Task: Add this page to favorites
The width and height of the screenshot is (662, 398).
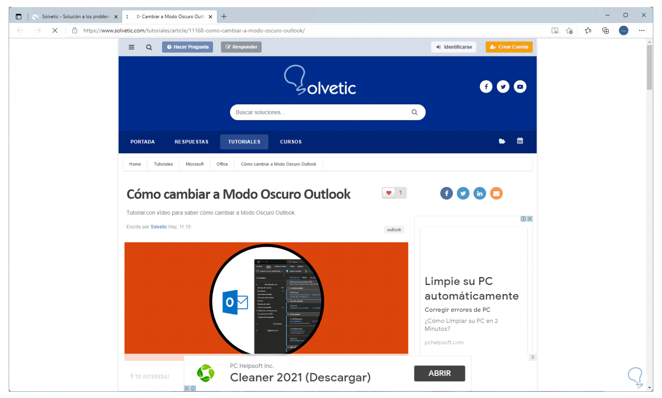Action: pyautogui.click(x=569, y=30)
